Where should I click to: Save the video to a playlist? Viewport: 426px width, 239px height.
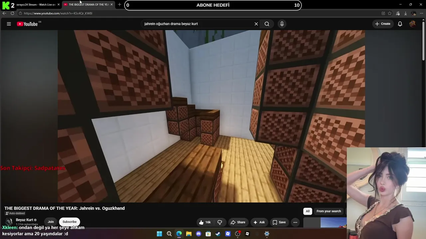point(279,222)
